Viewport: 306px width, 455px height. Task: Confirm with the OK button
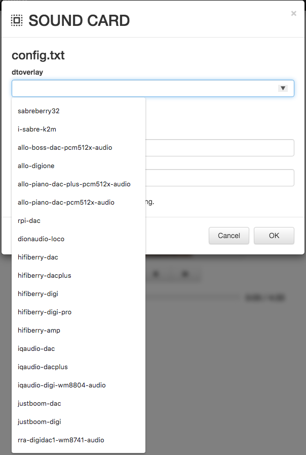[x=274, y=236]
